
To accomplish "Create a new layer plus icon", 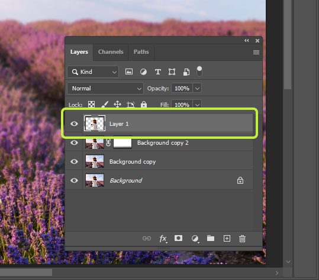I will pyautogui.click(x=227, y=239).
